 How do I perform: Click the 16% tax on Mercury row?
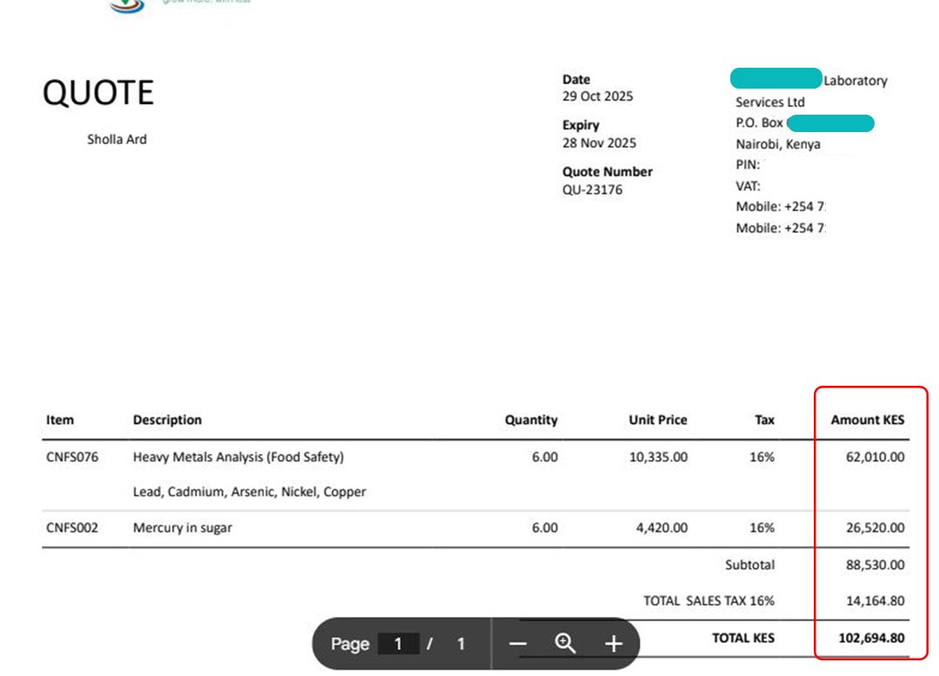[762, 527]
